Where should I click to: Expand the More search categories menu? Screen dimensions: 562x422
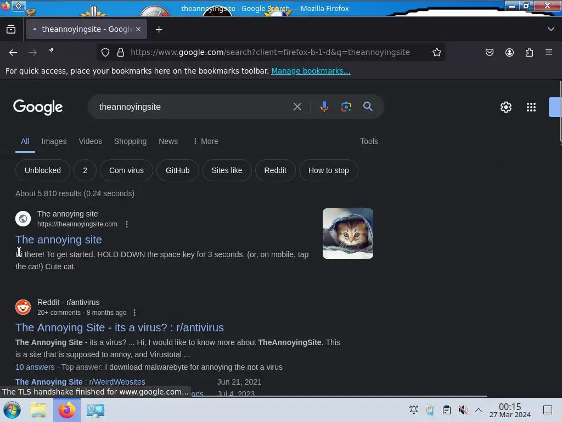tap(206, 141)
